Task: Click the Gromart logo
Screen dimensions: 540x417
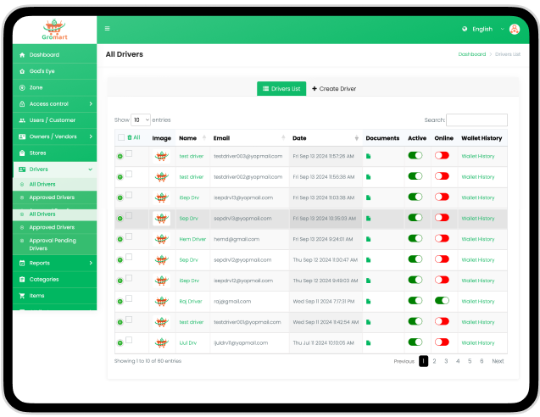Action: (53, 30)
